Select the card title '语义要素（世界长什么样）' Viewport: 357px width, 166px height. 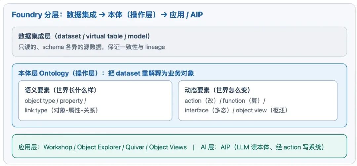point(61,90)
